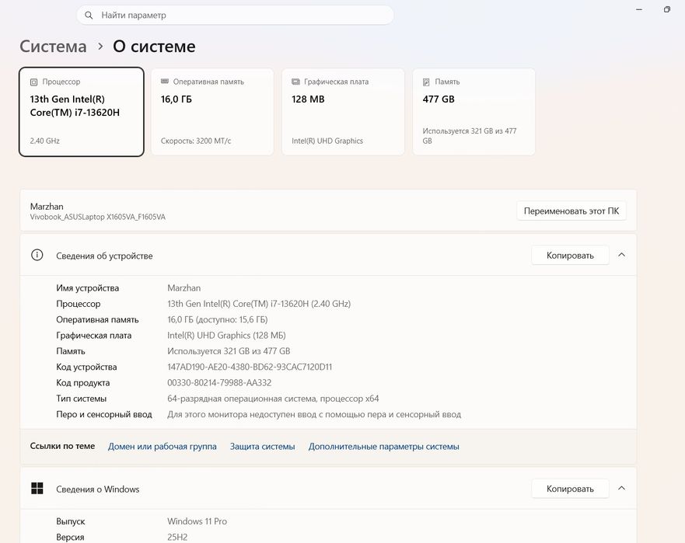This screenshot has width=685, height=543.
Task: Select the Intel UHD Graphics card
Action: [x=343, y=112]
